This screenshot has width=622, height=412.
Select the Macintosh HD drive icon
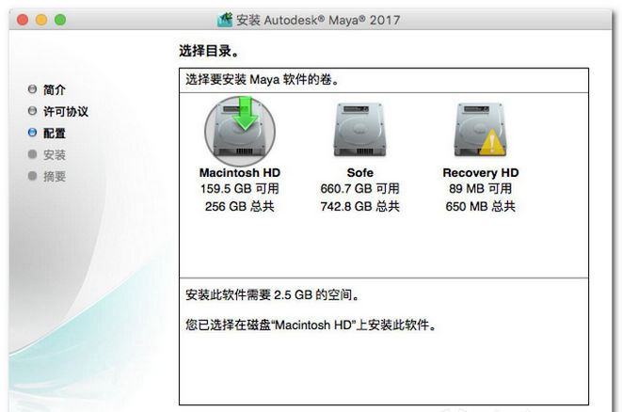pos(240,131)
